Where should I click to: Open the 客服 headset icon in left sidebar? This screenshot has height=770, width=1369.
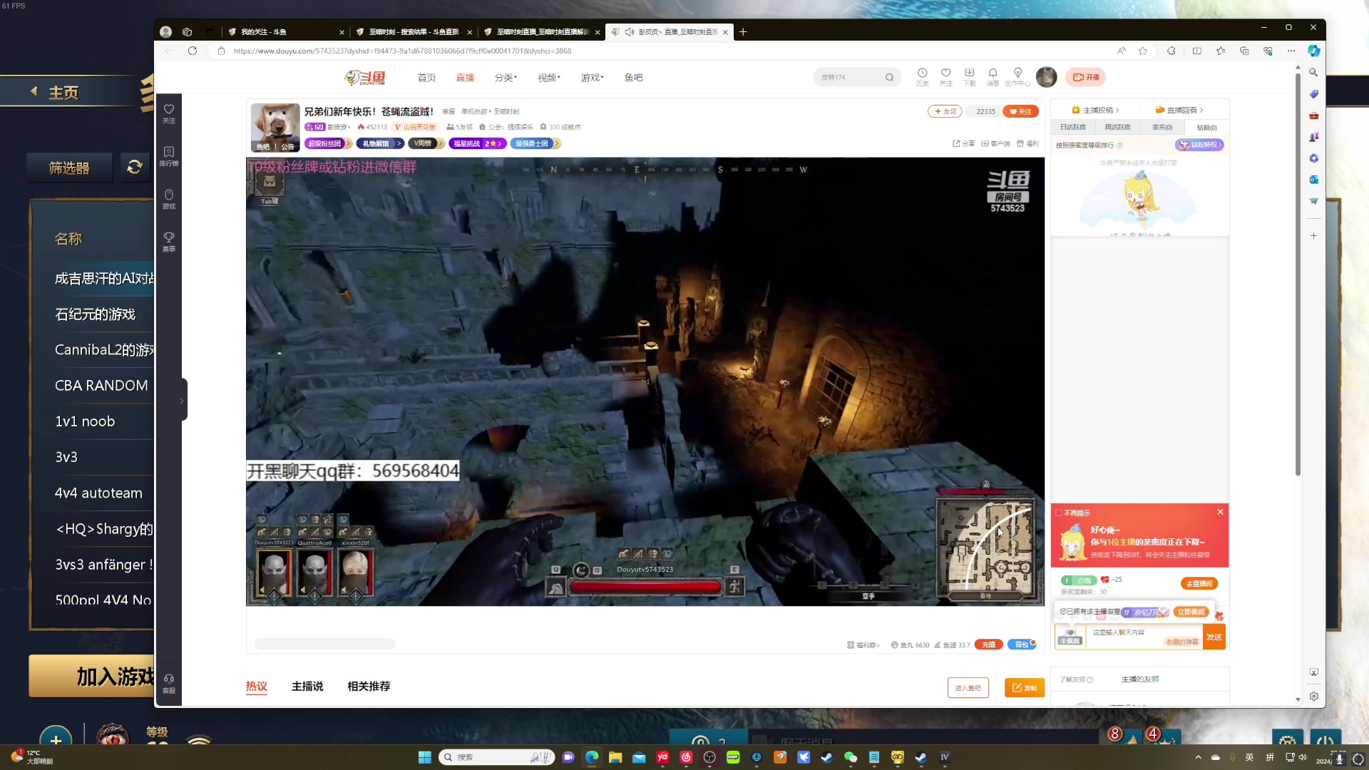coord(169,683)
